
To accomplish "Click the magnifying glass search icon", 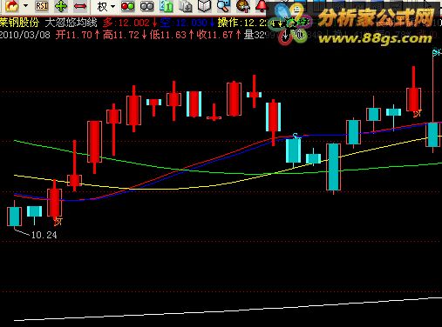I will coord(223,6).
